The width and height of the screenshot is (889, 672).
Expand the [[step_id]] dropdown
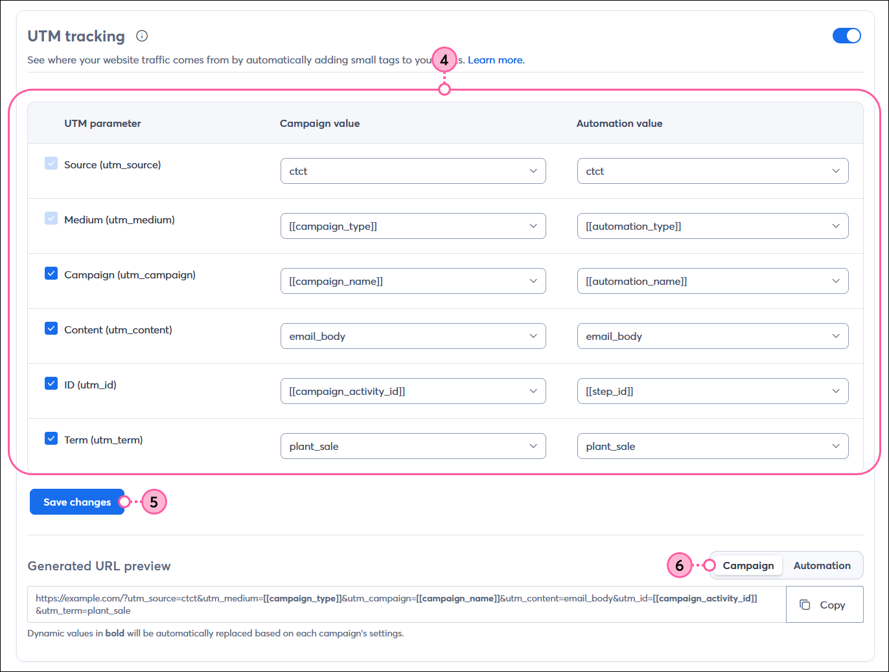(x=712, y=391)
